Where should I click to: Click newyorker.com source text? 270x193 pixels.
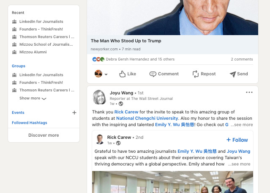104,49
